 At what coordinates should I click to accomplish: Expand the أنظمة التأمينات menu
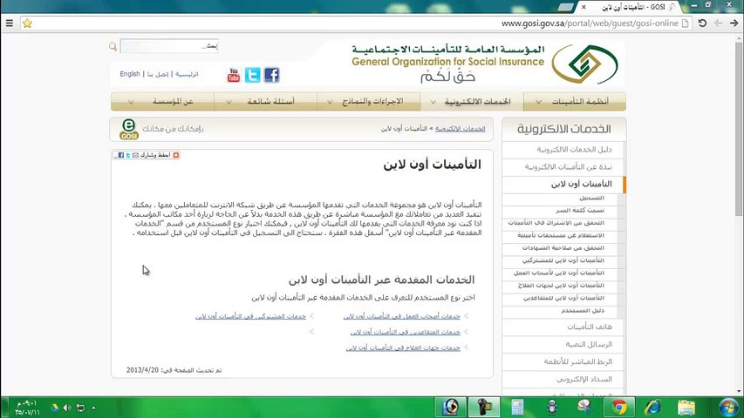tap(575, 101)
